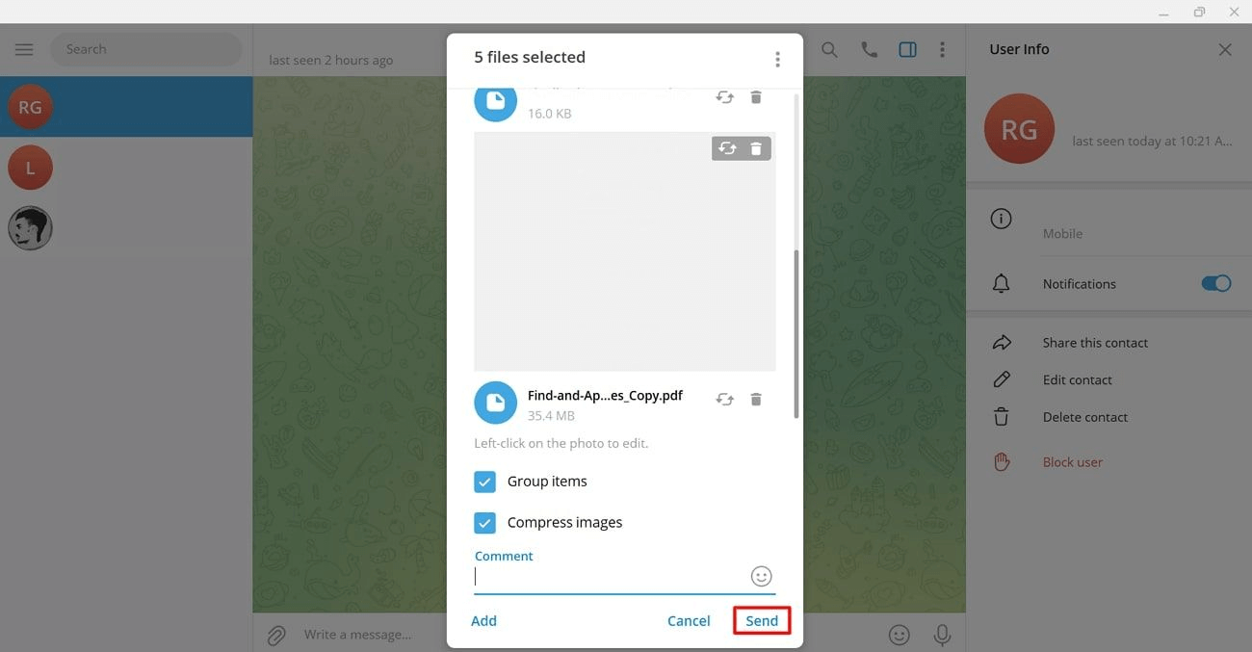The image size is (1252, 652).
Task: Open the chat with the photo avatar
Action: point(126,228)
